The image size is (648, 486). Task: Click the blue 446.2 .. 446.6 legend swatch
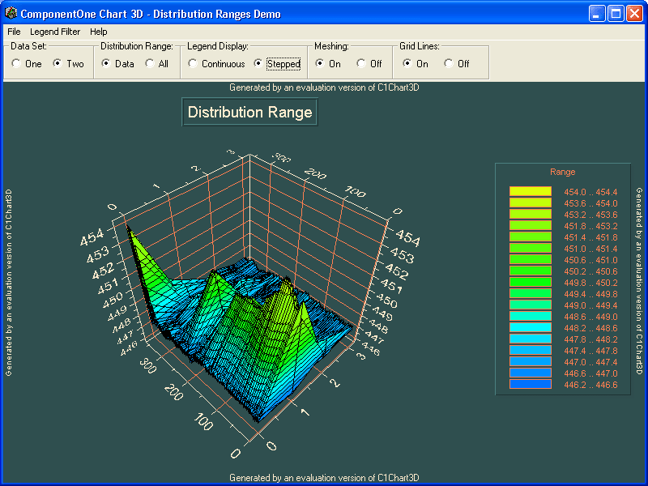[530, 385]
